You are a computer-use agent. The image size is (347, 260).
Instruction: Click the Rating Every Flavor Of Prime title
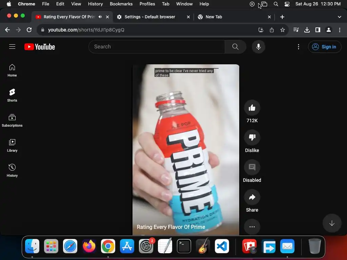pos(171,227)
